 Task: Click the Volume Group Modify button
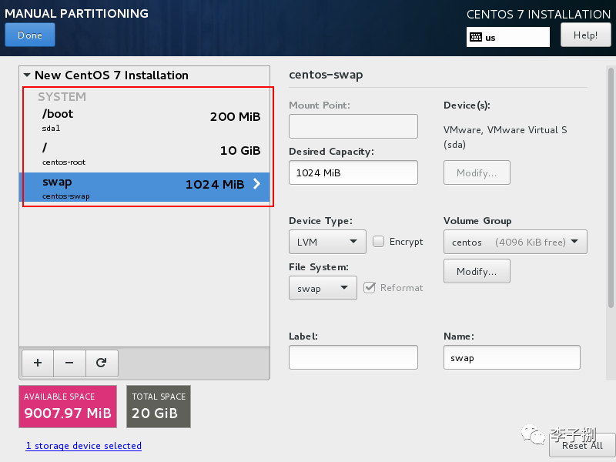coord(477,271)
